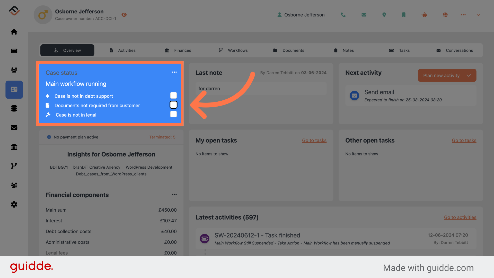Viewport: 494px width, 278px height.
Task: Follow Go to tasks under Other open tasks
Action: [464, 141]
